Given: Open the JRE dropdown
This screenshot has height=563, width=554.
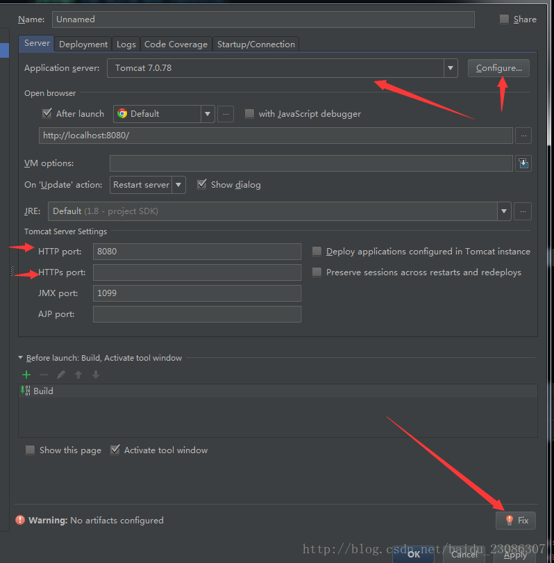Looking at the screenshot, I should [504, 211].
